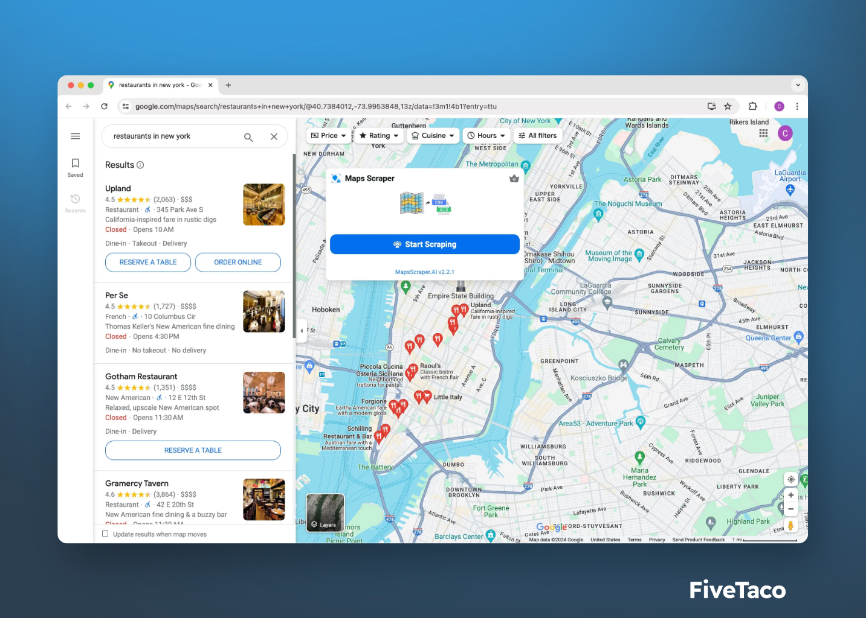
Task: Open the Hours filter dropdown
Action: (486, 136)
